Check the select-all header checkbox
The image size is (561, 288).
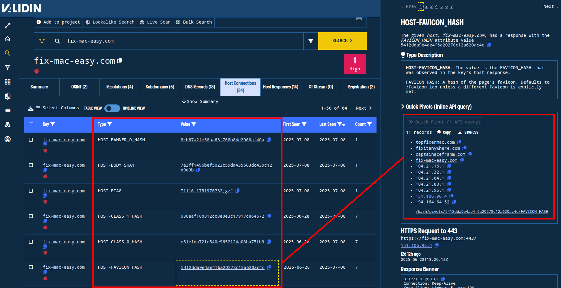pyautogui.click(x=31, y=124)
